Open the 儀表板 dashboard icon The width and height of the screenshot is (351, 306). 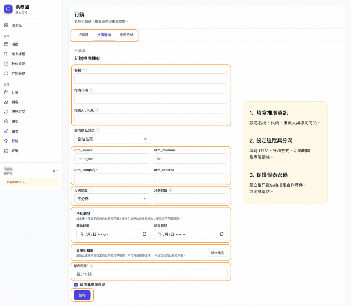(x=6, y=25)
